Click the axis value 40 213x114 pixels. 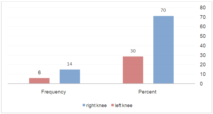click(x=203, y=46)
